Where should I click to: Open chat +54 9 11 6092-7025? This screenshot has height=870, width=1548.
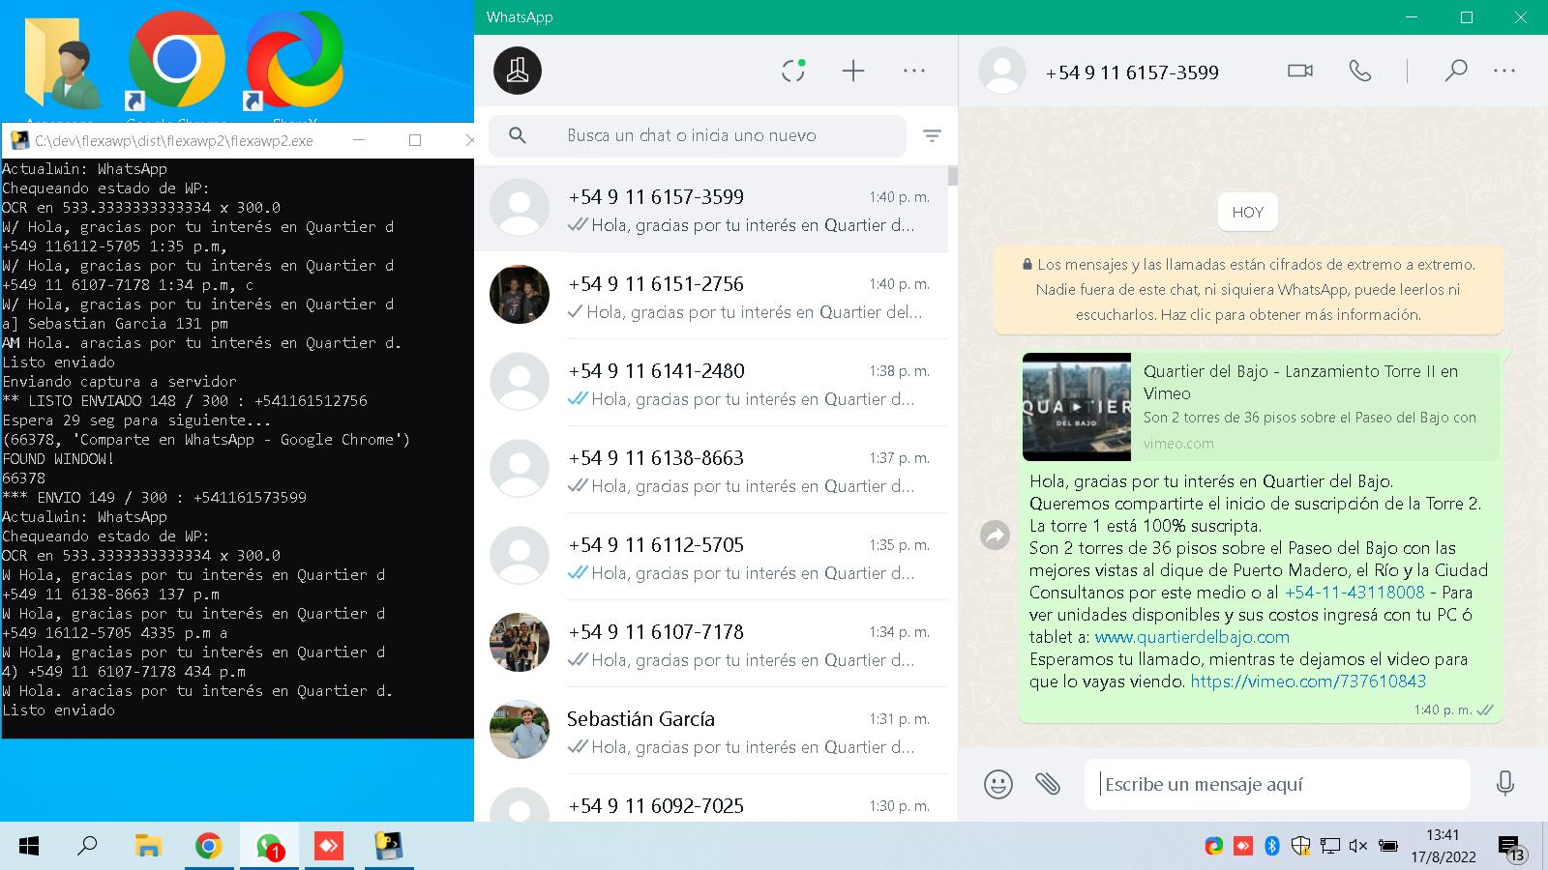coord(711,798)
